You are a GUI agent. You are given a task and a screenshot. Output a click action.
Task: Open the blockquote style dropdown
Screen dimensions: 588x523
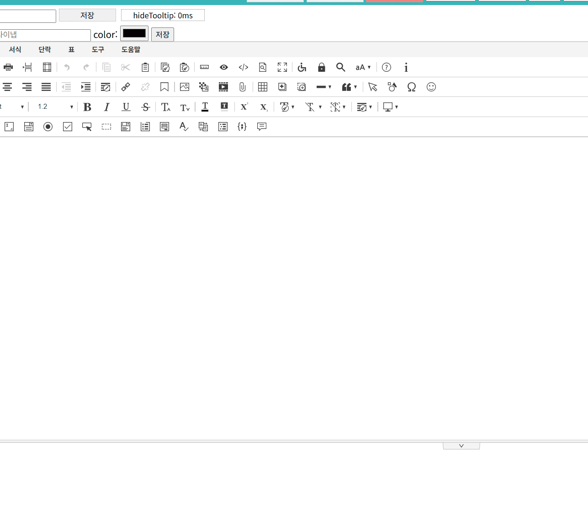[350, 87]
